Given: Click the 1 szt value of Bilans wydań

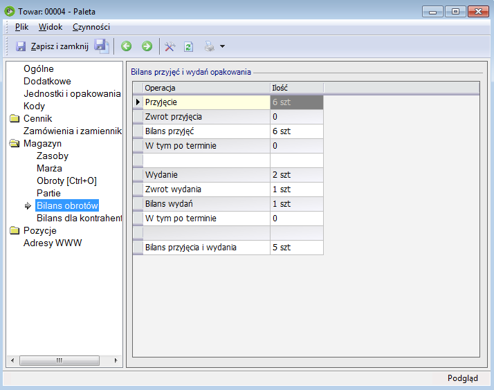Looking at the screenshot, I should (297, 204).
